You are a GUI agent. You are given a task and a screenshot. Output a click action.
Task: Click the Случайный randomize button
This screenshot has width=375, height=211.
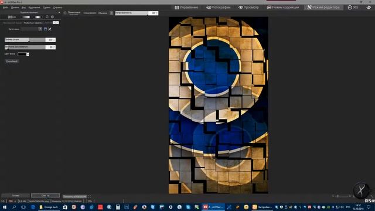tap(12, 62)
